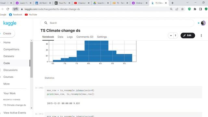This screenshot has width=208, height=117.
Task: Close the TS Clim browser tab
Action: tap(166, 3)
